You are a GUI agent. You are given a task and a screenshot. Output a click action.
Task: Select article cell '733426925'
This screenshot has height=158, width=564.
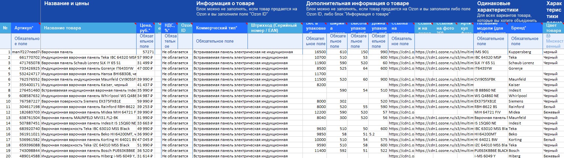tap(26, 68)
